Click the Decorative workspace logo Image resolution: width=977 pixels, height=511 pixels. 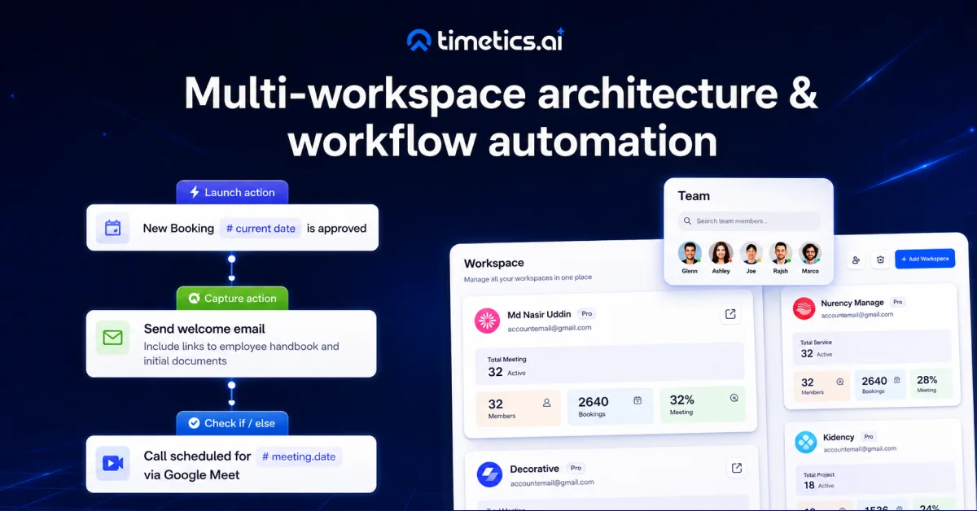point(489,474)
